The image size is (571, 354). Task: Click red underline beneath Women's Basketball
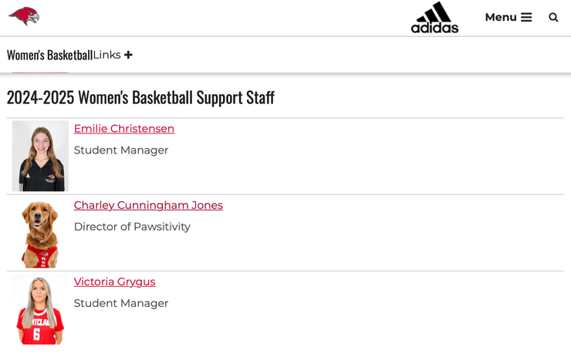[40, 72]
